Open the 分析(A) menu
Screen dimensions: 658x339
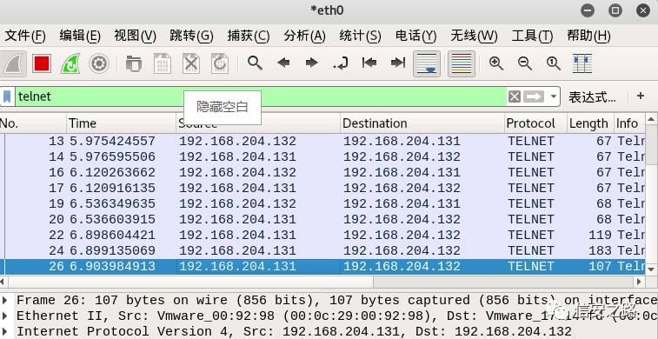click(304, 36)
